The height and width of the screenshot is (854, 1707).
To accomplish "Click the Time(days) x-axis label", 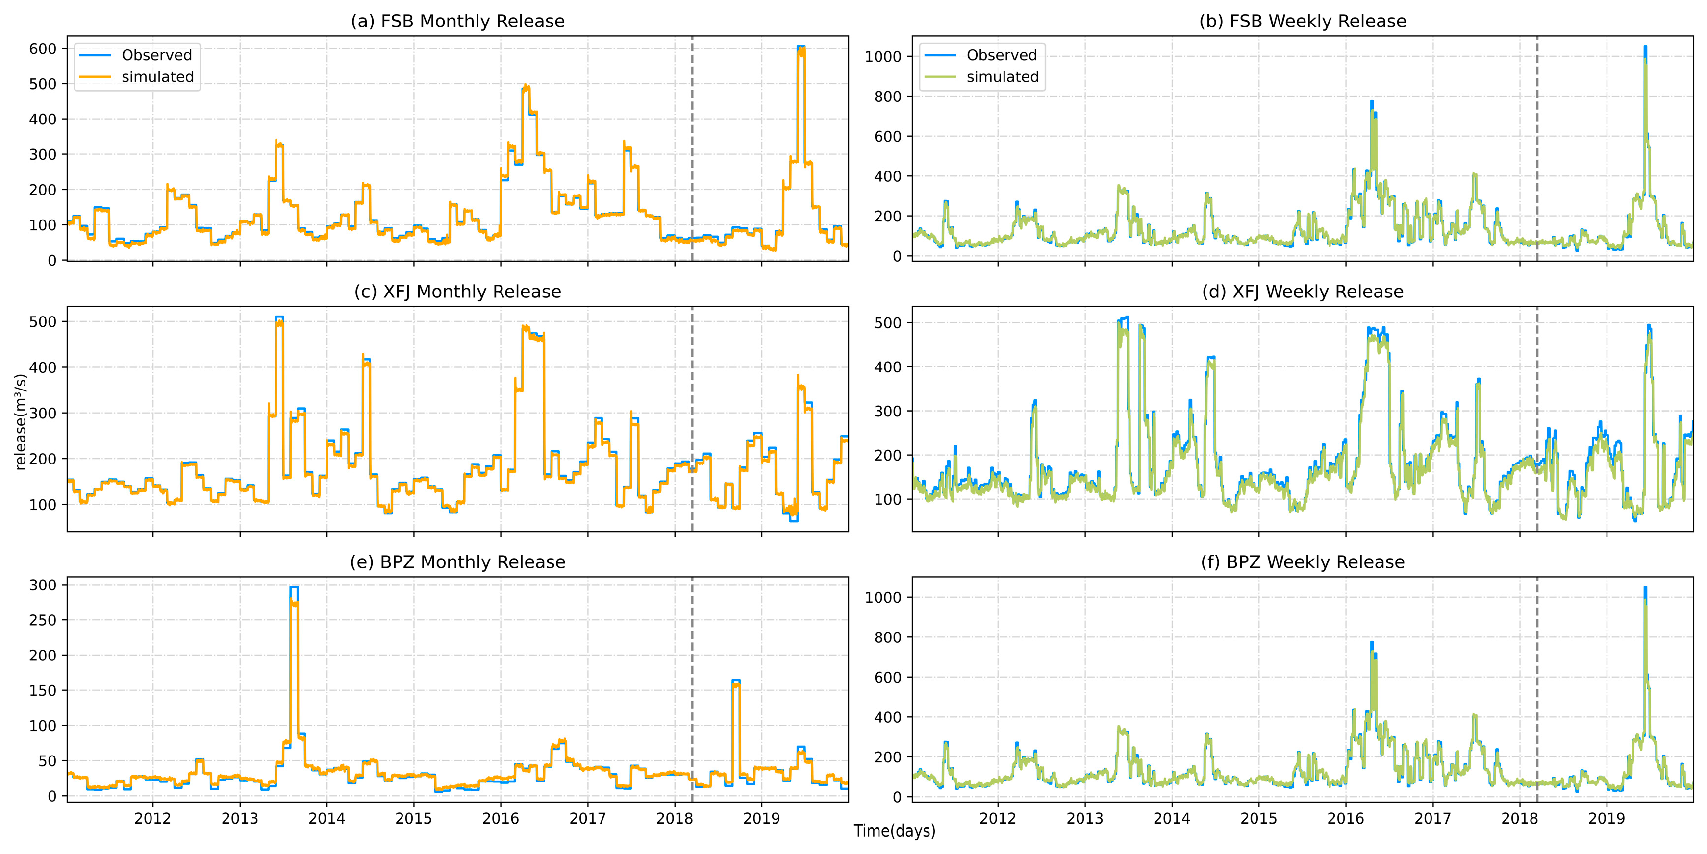I will 895,831.
